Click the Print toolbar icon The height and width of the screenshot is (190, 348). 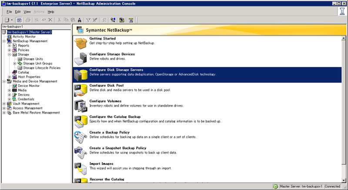click(28, 20)
